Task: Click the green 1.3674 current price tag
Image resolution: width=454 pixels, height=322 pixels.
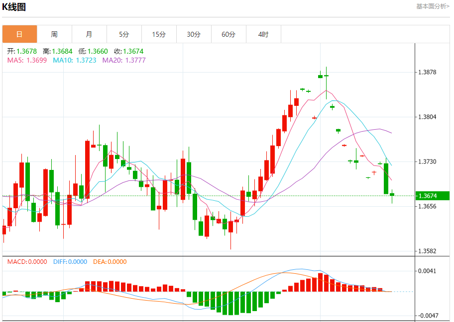Action: tap(432, 196)
